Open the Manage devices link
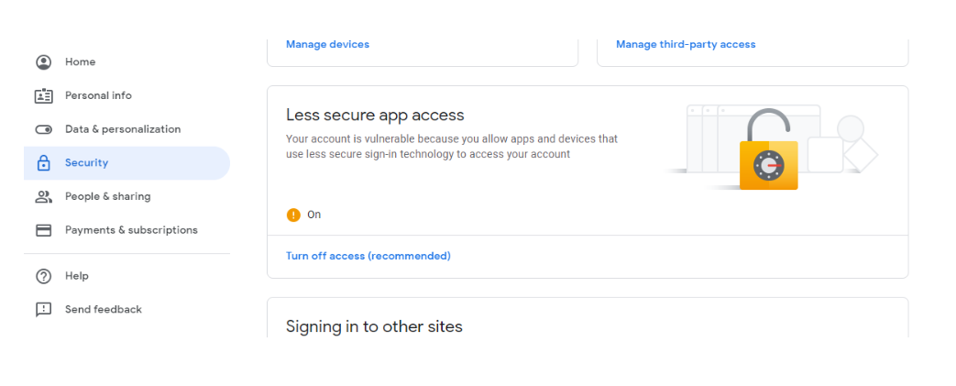 [x=327, y=45]
